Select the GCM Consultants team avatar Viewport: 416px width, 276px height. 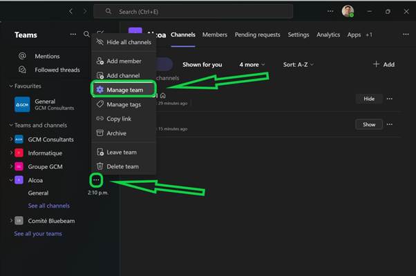(x=19, y=139)
